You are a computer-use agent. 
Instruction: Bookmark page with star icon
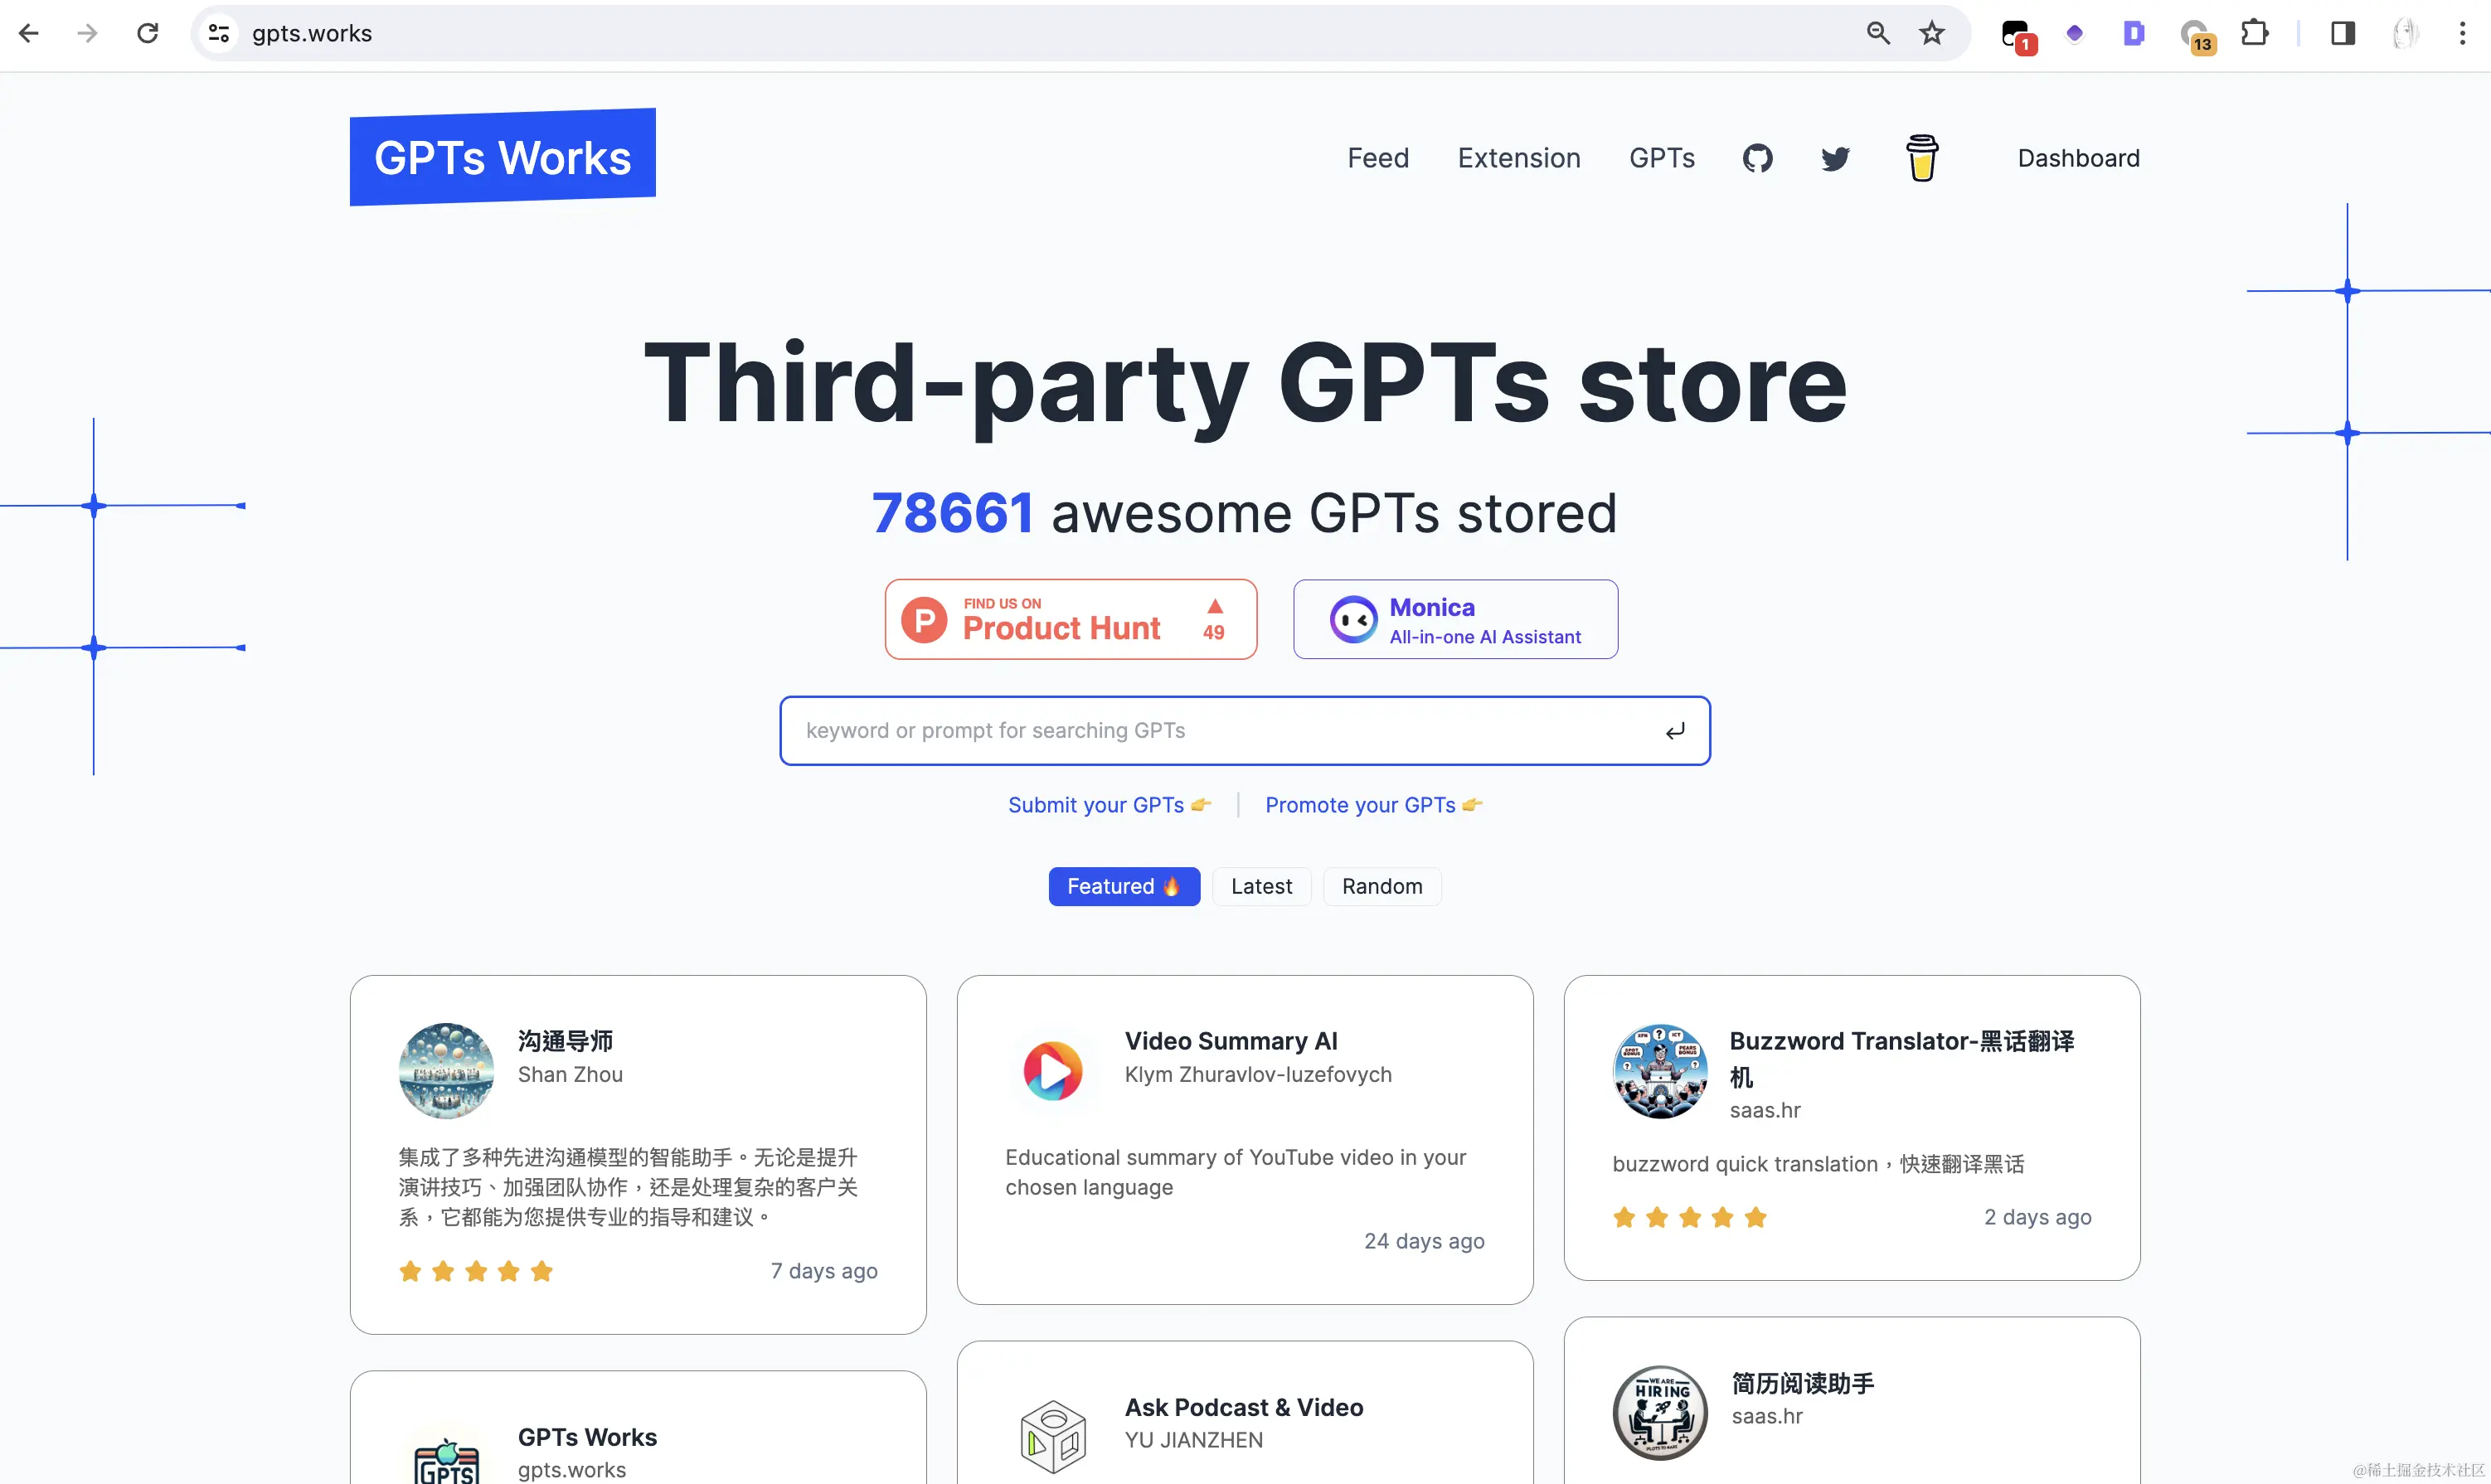[1931, 33]
